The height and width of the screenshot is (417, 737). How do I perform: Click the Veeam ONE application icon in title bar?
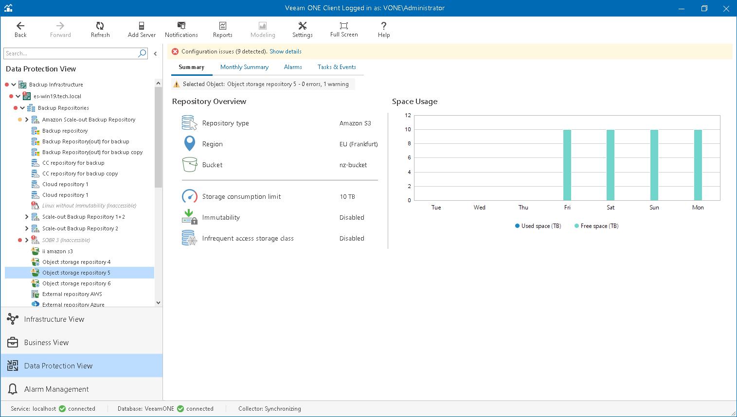[x=8, y=8]
